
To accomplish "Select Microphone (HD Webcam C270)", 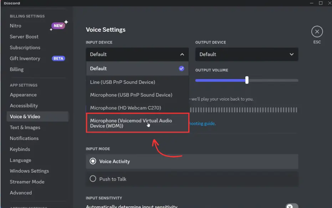I will tap(137, 108).
